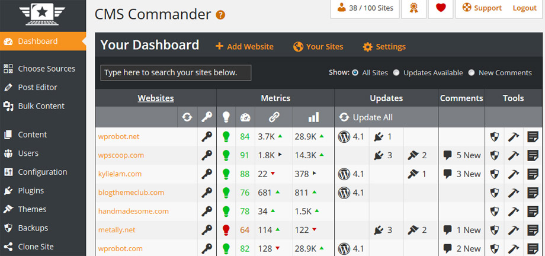Open Choose Sources in the sidebar
Viewport: 545px width, 256px height.
click(x=43, y=69)
